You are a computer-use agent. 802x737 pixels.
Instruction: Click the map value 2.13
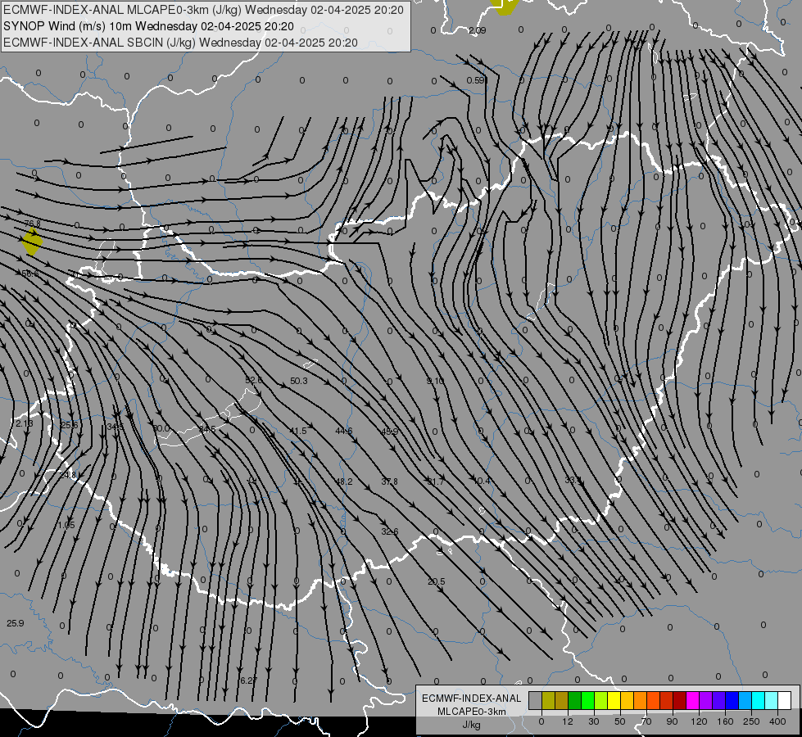pos(24,423)
